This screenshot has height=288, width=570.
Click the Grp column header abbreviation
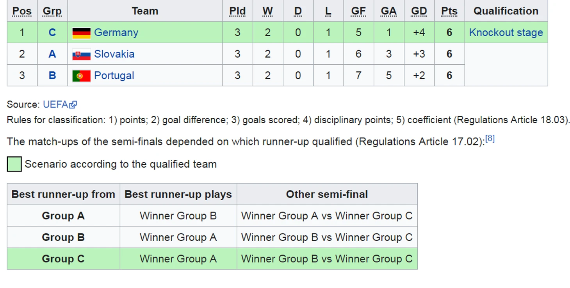52,11
